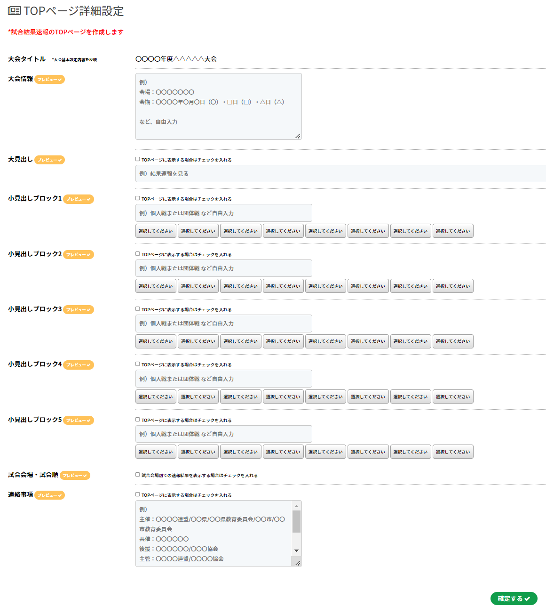Click プレビュー badge next to 大見出し
This screenshot has width=546, height=615.
[49, 160]
